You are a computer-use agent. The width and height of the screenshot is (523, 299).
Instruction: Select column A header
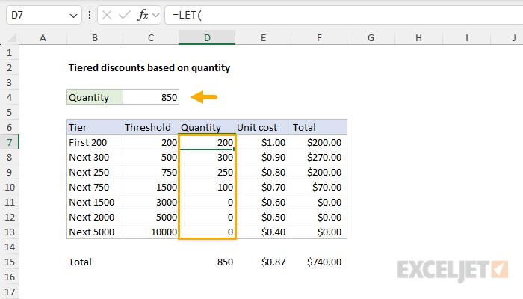[43, 37]
